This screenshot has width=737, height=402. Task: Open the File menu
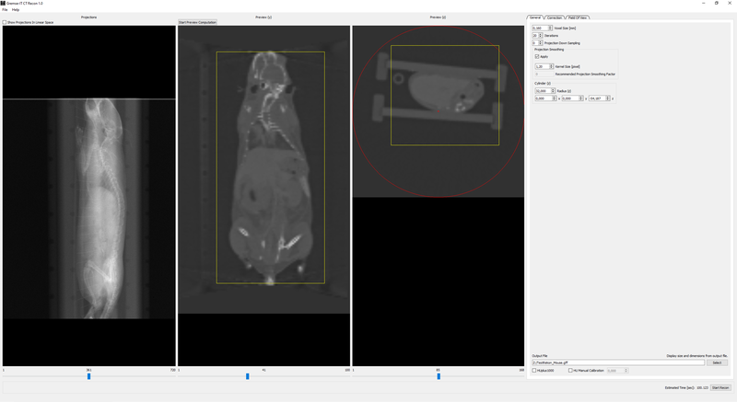click(5, 9)
